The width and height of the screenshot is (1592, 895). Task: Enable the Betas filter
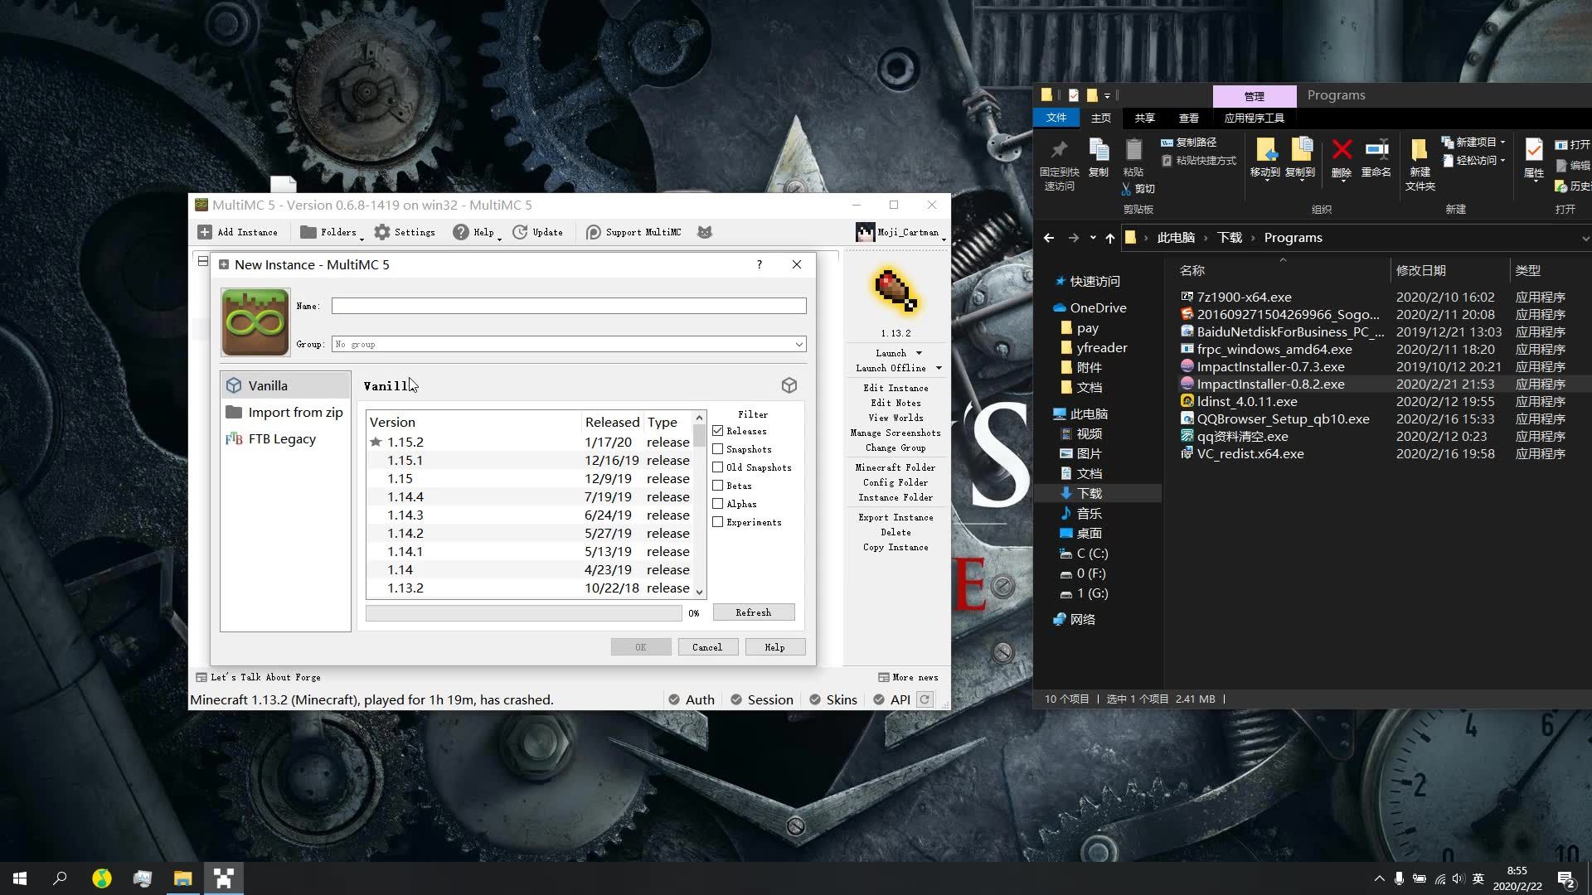[x=718, y=486]
